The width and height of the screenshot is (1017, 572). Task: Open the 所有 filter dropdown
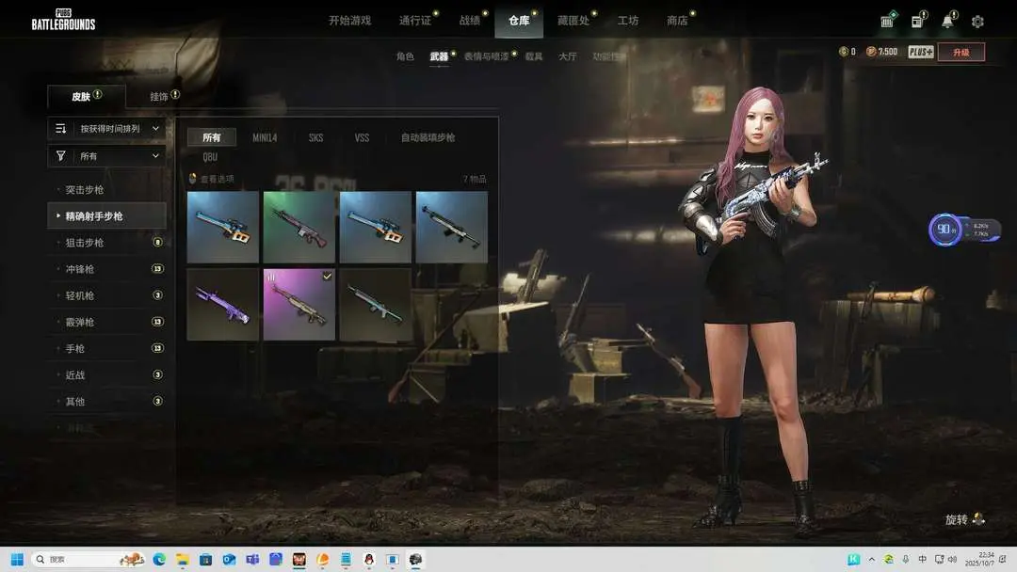click(106, 156)
